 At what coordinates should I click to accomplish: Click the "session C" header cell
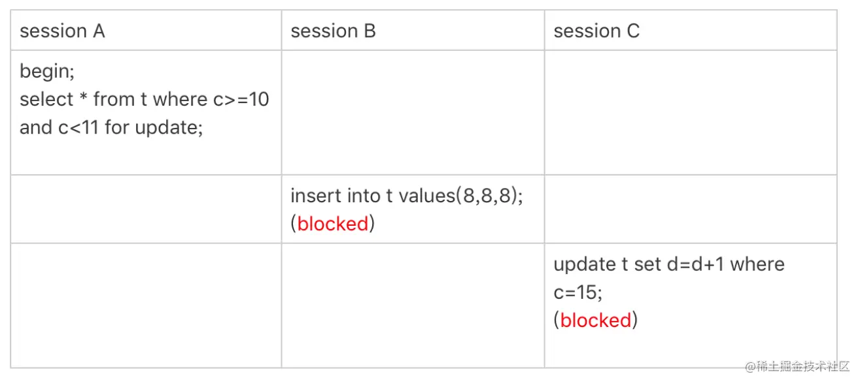596,31
